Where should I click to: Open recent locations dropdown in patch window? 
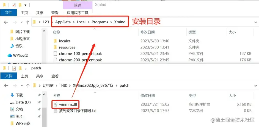pos(22,86)
